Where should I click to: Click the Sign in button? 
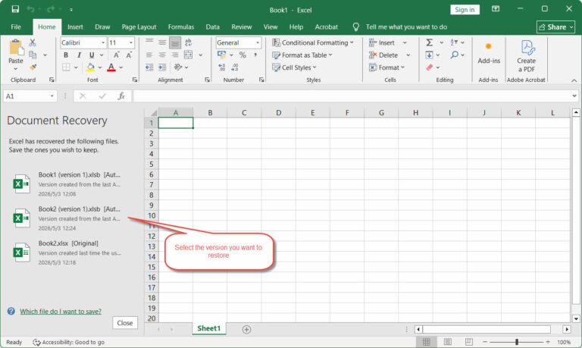pos(465,10)
